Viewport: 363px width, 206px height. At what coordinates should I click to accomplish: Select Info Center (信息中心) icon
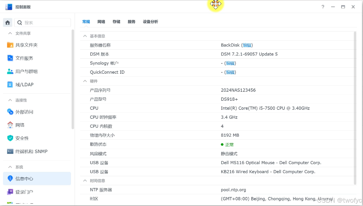(10, 178)
